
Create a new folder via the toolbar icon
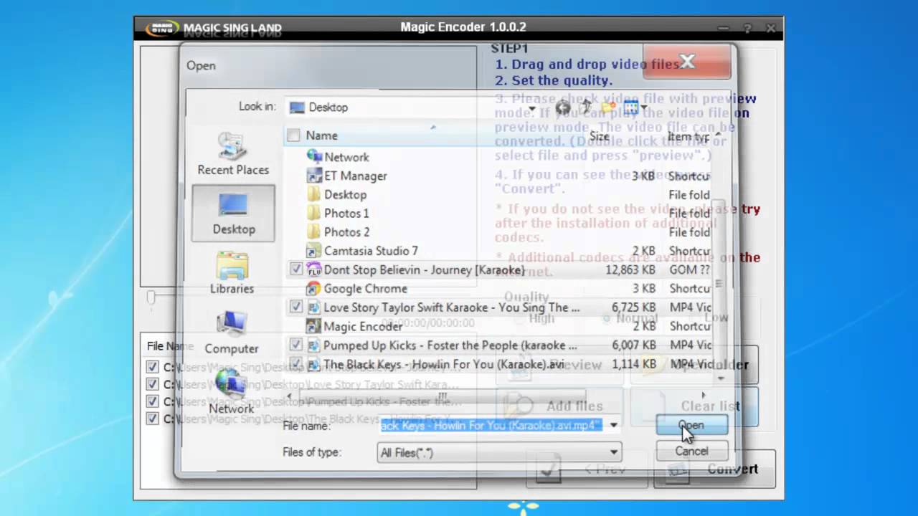pos(608,108)
